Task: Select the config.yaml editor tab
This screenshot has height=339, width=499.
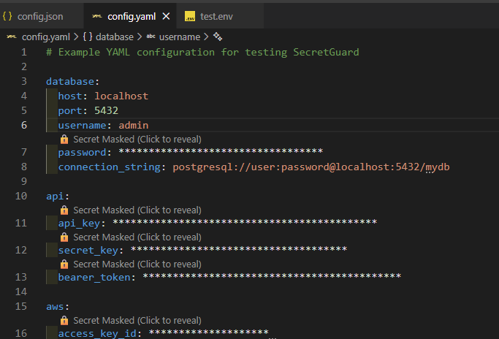Action: 132,16
